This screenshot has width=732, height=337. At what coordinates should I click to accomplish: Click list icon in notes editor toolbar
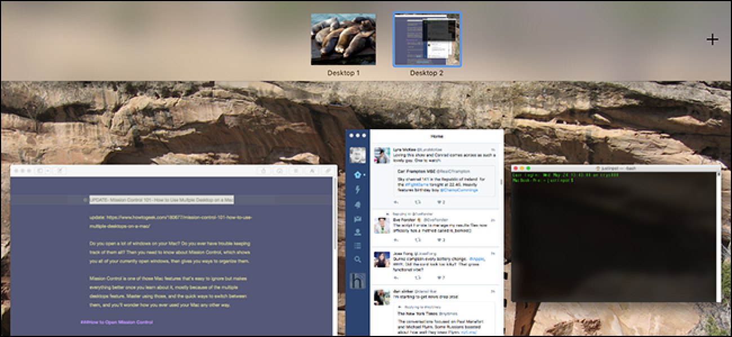coord(296,170)
